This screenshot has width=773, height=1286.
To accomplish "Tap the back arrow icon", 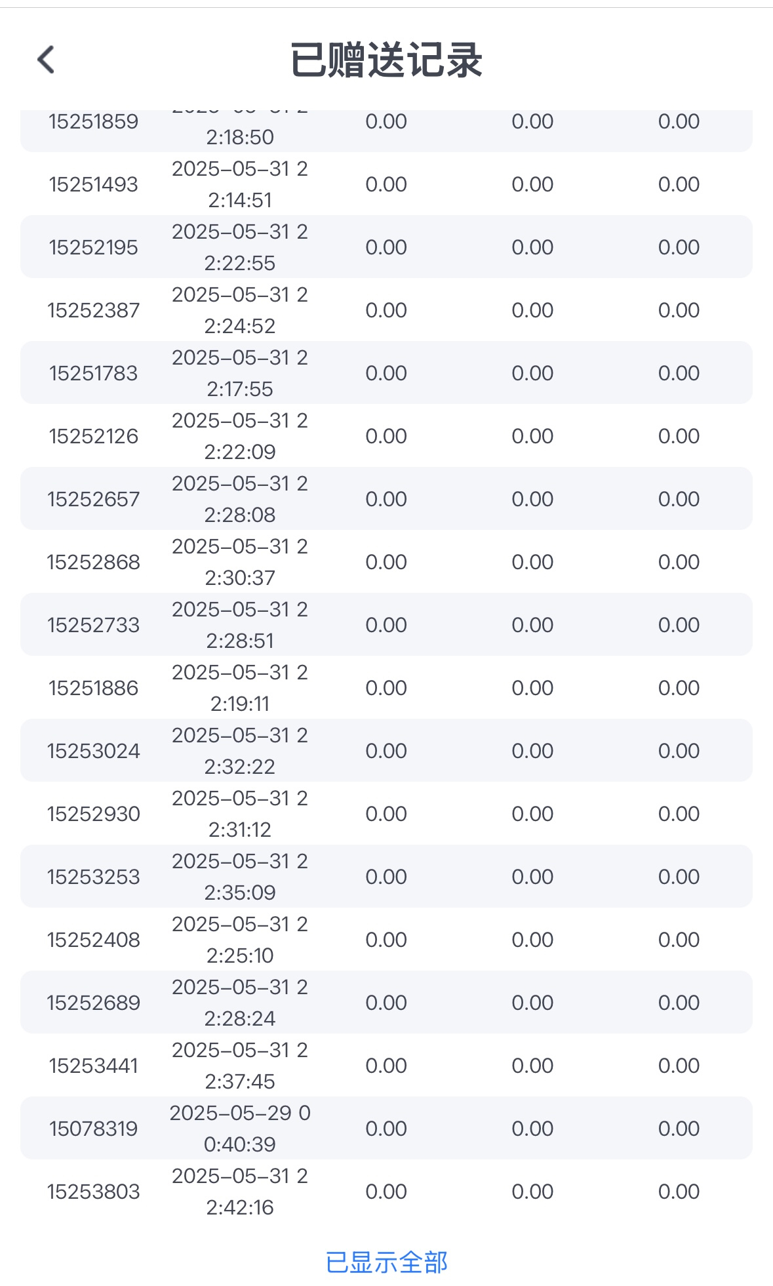I will (46, 60).
